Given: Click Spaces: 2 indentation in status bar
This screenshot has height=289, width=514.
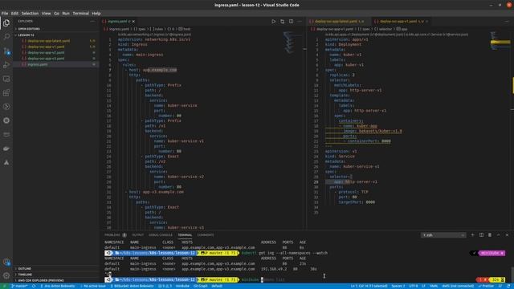Looking at the screenshot, I should (398, 286).
